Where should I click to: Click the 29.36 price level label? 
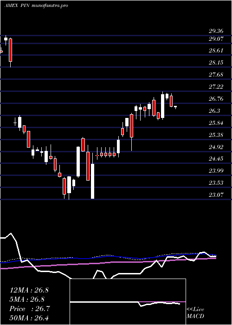tap(216, 31)
